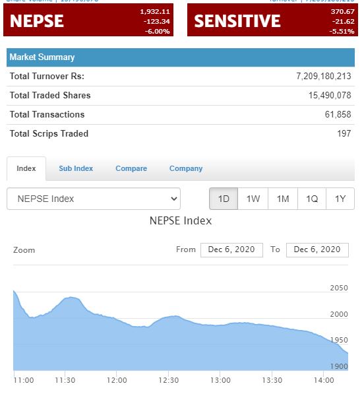The image size is (364, 396).
Task: Open the Compare tab
Action: pos(131,168)
